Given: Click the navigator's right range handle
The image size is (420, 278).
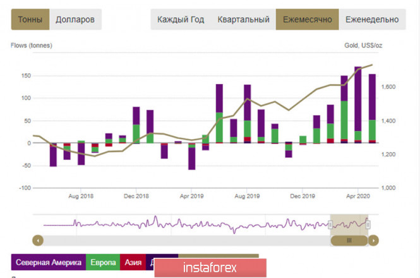Looking at the screenshot, I should coord(368,224).
